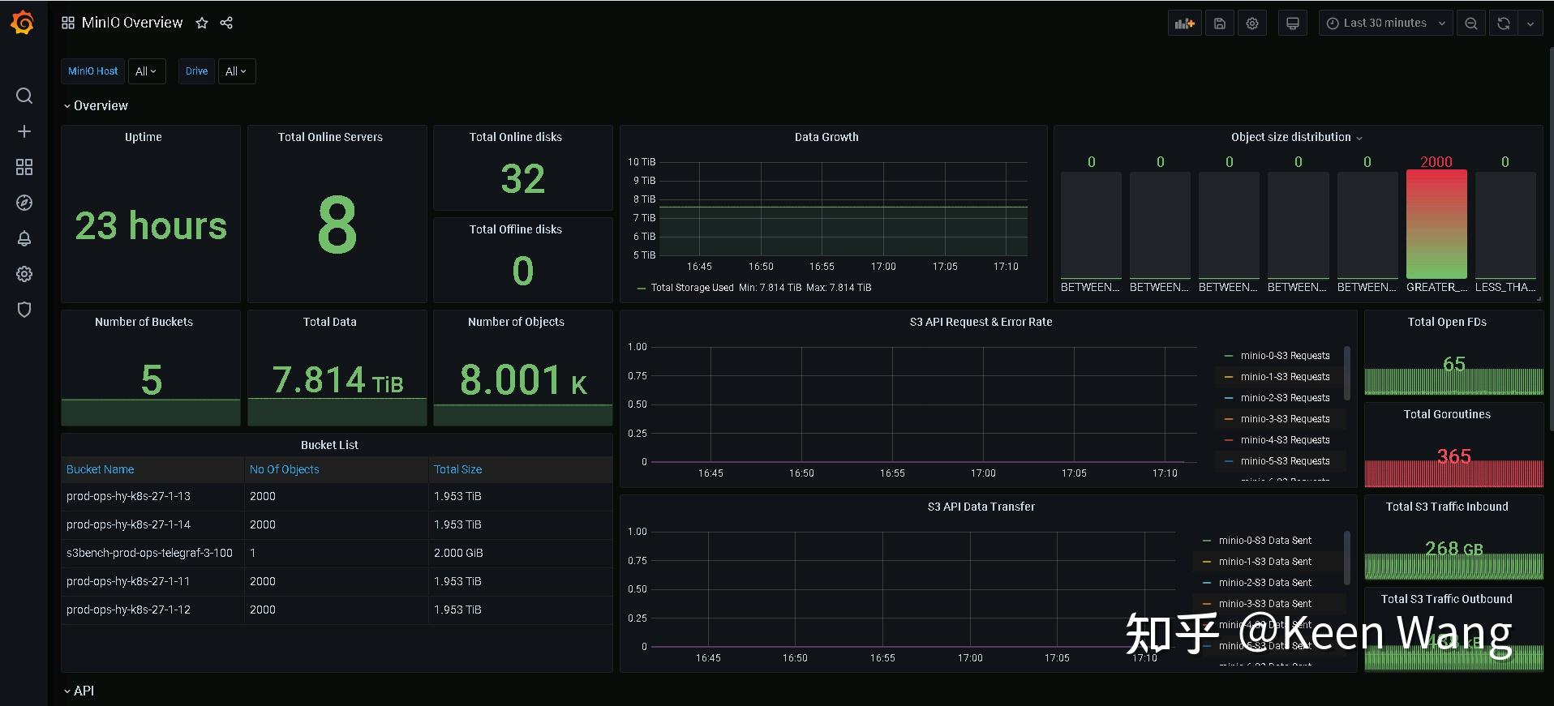The width and height of the screenshot is (1554, 706).
Task: Select row s3bench-prod-ops-telegraf-3-100
Action: (x=337, y=553)
